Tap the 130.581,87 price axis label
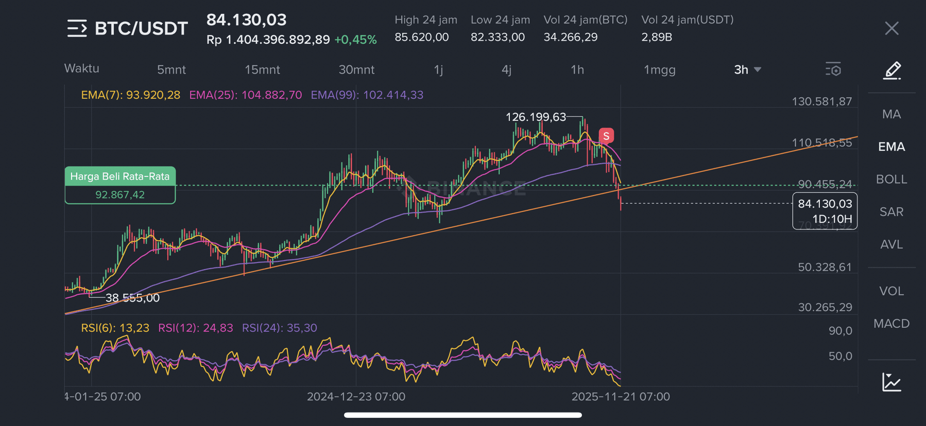 coord(821,102)
